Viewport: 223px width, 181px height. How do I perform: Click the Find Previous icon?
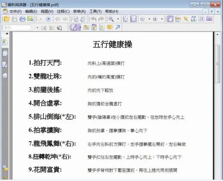(44, 28)
